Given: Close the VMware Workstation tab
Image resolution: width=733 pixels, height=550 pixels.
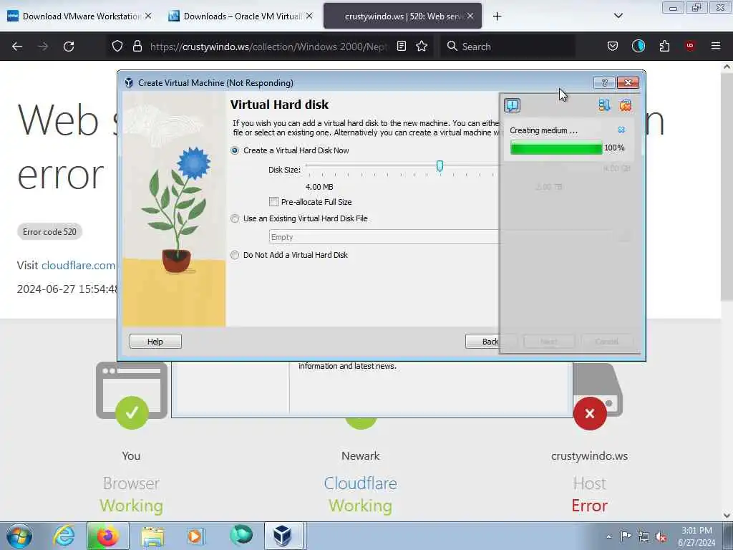Looking at the screenshot, I should pos(148,16).
